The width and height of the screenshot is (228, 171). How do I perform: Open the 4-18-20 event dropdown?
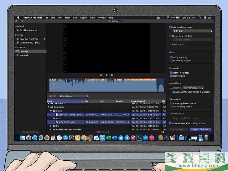point(192,31)
